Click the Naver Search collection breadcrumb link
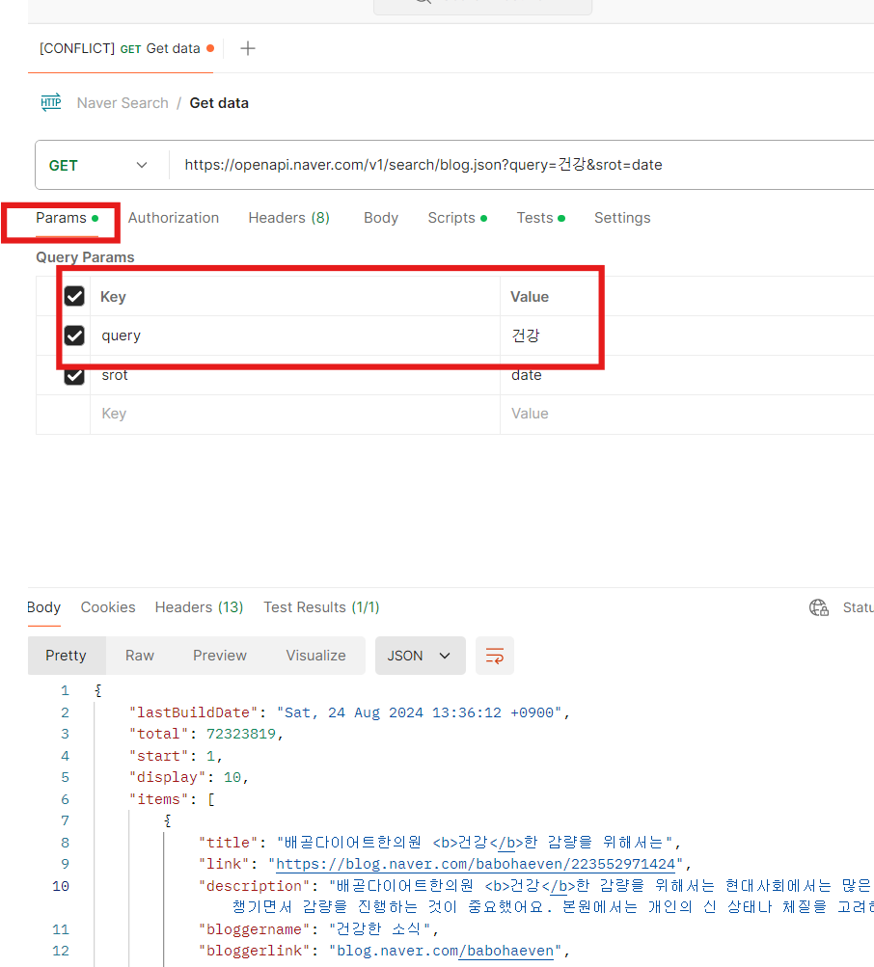 click(x=123, y=102)
